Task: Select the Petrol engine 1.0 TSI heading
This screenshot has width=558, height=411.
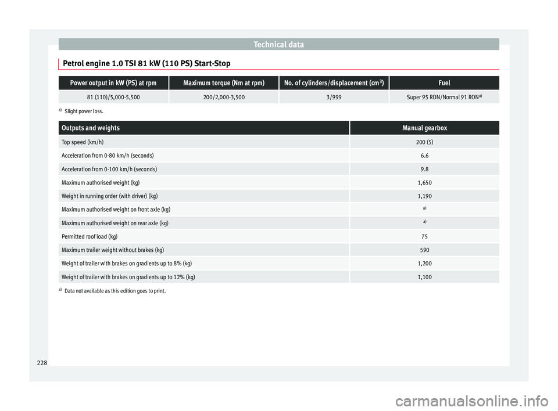Action: [x=146, y=63]
